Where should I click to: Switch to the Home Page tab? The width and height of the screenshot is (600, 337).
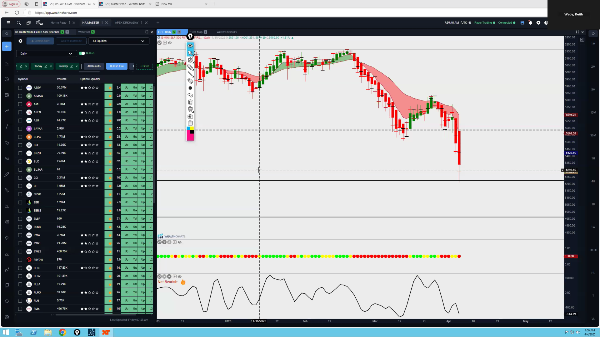tap(58, 23)
